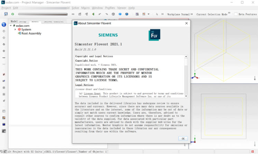Open the Edit menu
Screen dimensions: 258x154
point(16,8)
